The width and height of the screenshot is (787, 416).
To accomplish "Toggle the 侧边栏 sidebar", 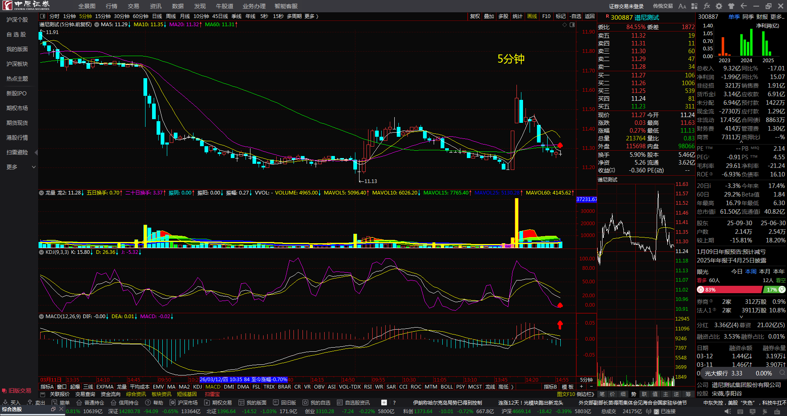I will point(585,394).
